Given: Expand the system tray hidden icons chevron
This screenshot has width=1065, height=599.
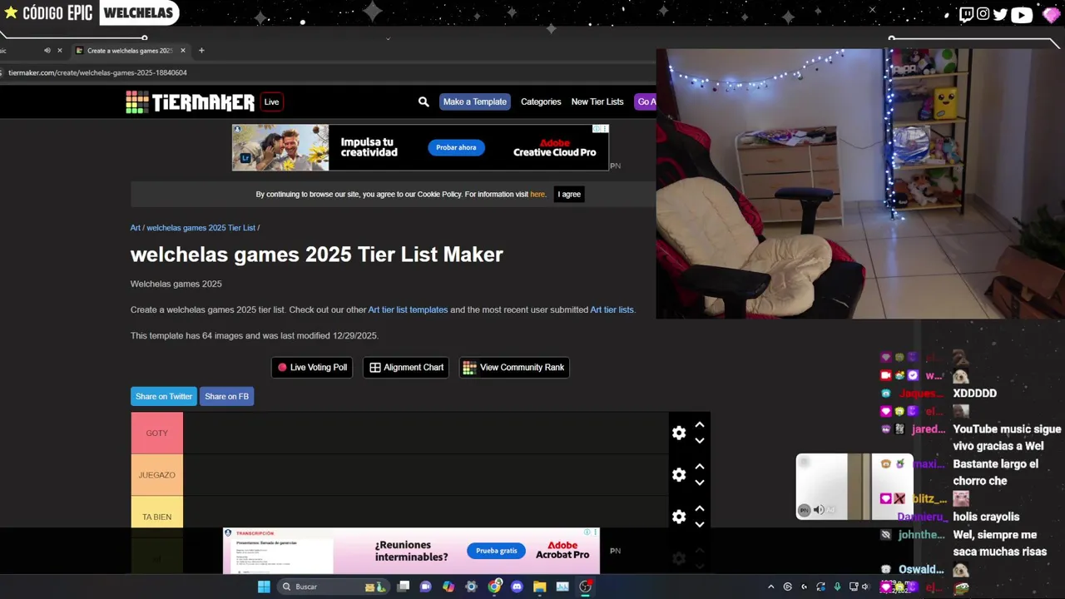Looking at the screenshot, I should 770,587.
